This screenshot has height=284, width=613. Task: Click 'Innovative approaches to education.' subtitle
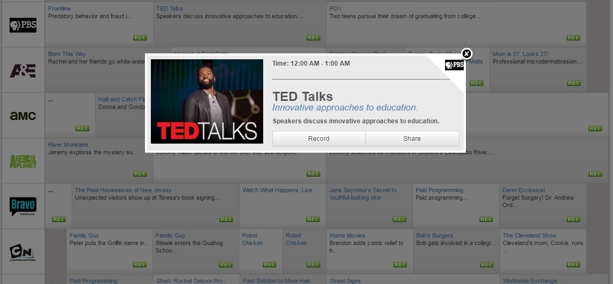click(x=345, y=108)
